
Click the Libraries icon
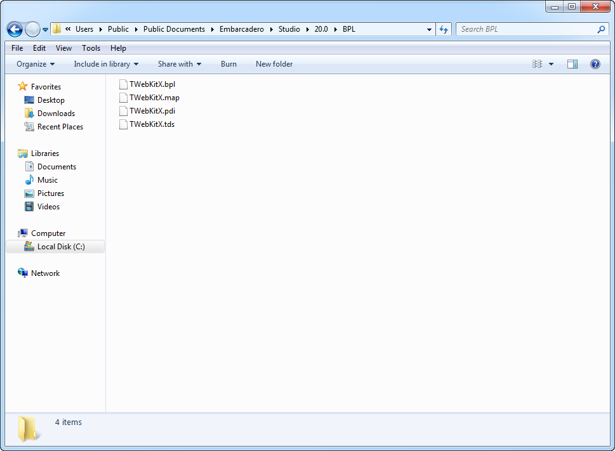[23, 154]
